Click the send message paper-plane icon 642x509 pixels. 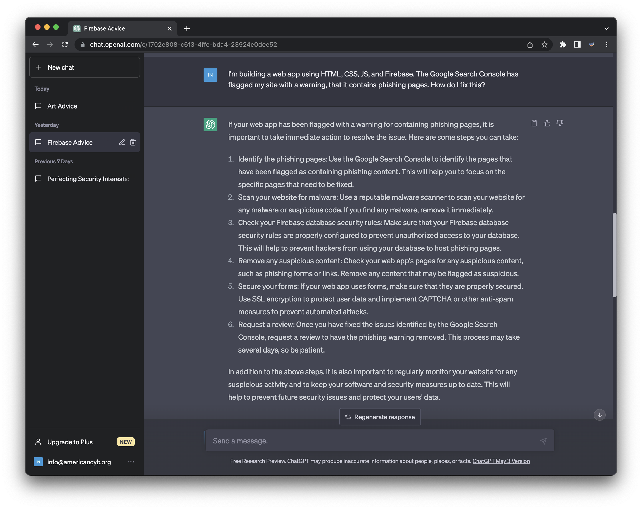[543, 441]
